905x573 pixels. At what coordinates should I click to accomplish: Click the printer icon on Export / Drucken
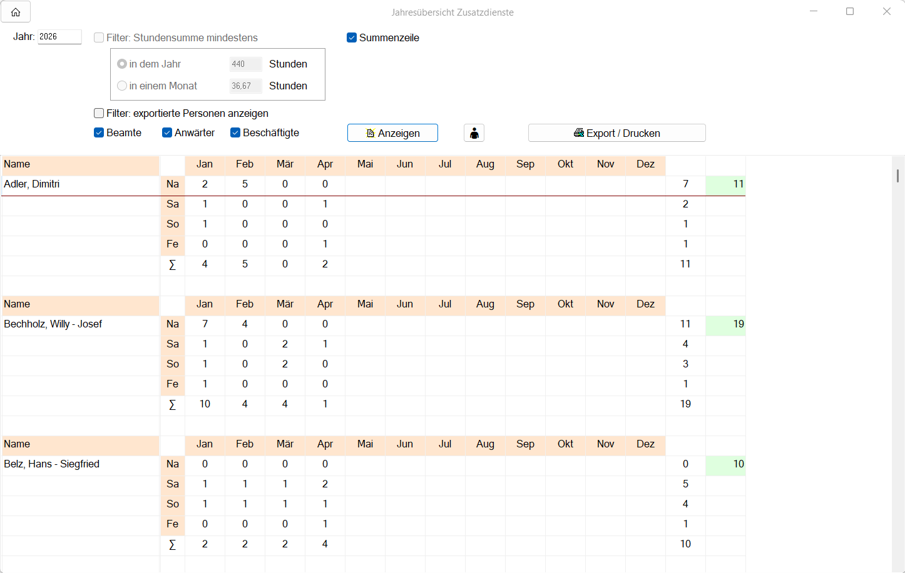pyautogui.click(x=579, y=133)
